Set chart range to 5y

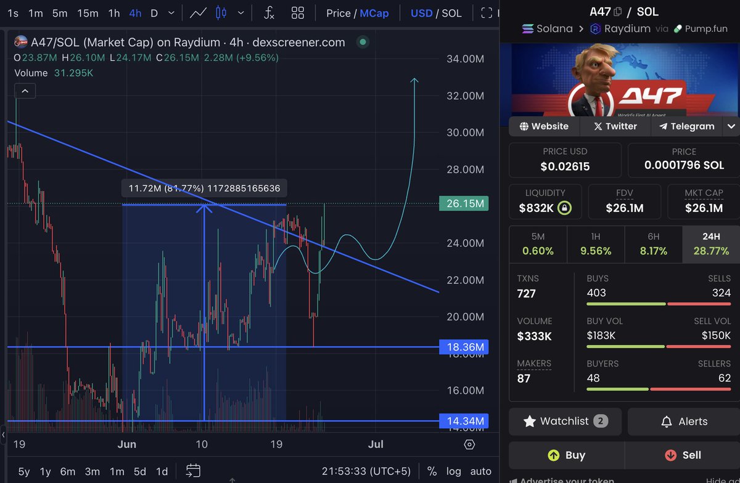click(x=23, y=471)
